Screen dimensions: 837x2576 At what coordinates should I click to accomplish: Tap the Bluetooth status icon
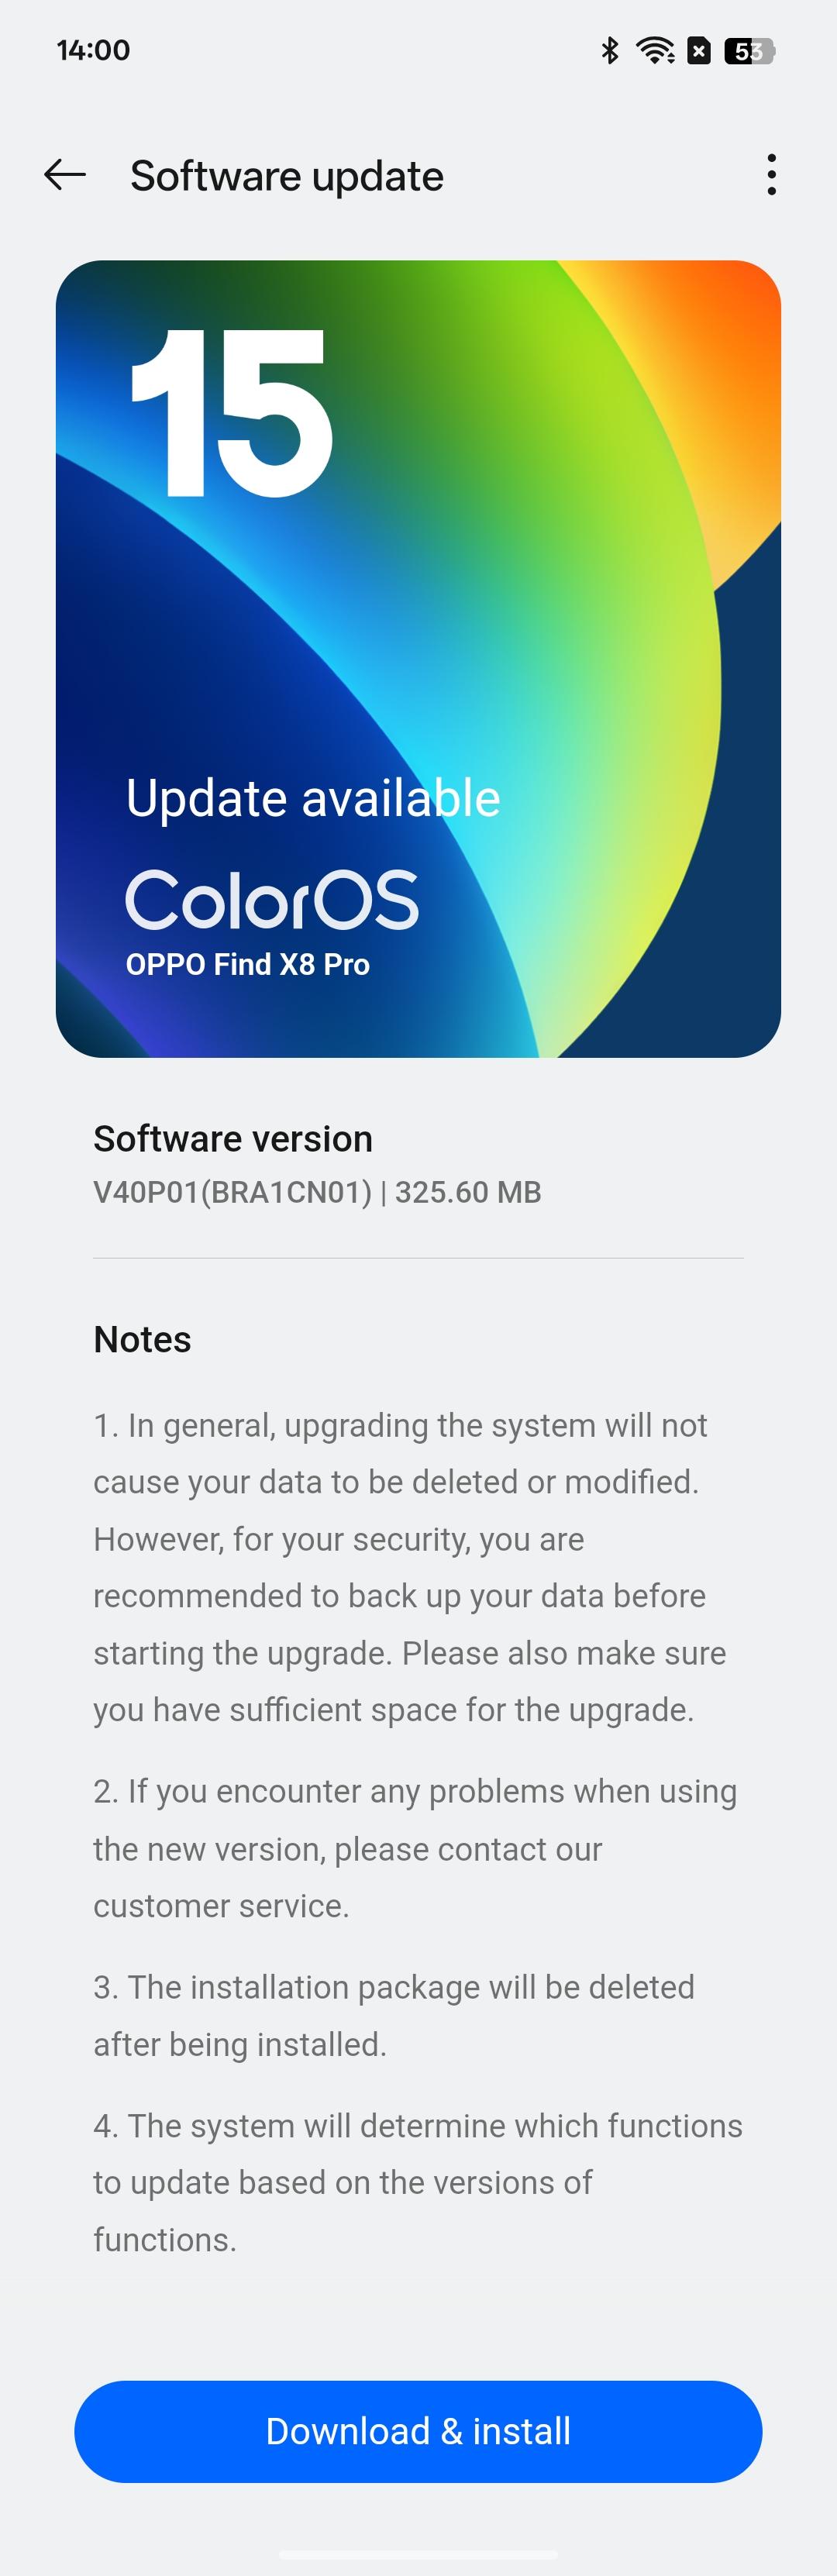coord(609,50)
